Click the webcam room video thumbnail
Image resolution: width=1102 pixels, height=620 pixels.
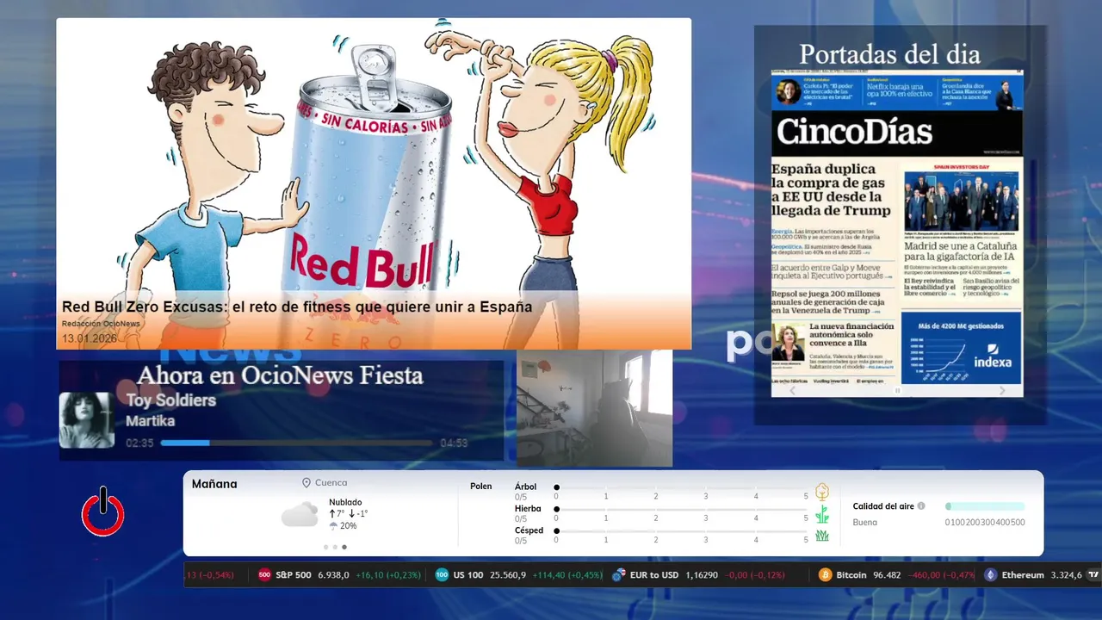594,408
